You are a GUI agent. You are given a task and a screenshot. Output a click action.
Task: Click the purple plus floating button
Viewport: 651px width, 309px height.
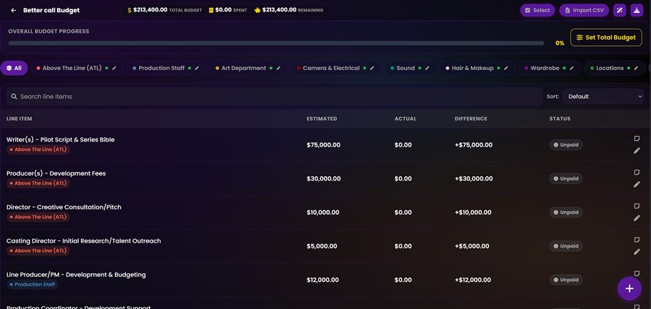[x=629, y=288]
